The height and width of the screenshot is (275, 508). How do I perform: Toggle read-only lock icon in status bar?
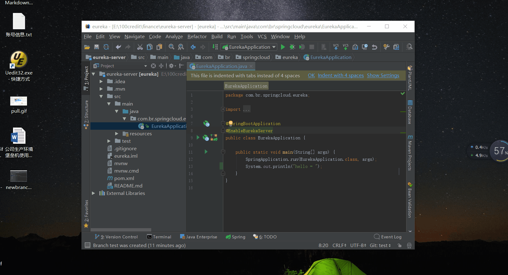(400, 246)
